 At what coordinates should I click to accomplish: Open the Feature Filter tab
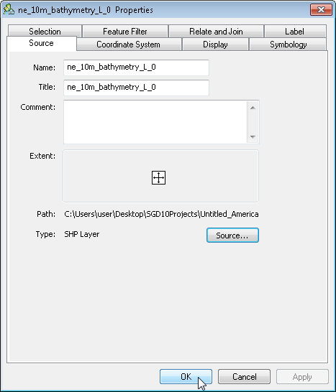click(125, 32)
